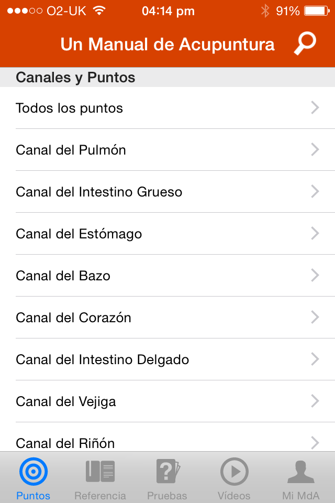Tap the Bluetooth status icon
The height and width of the screenshot is (503, 335).
point(265,11)
